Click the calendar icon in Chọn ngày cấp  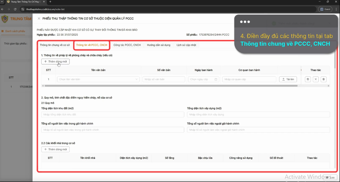[x=216, y=79]
